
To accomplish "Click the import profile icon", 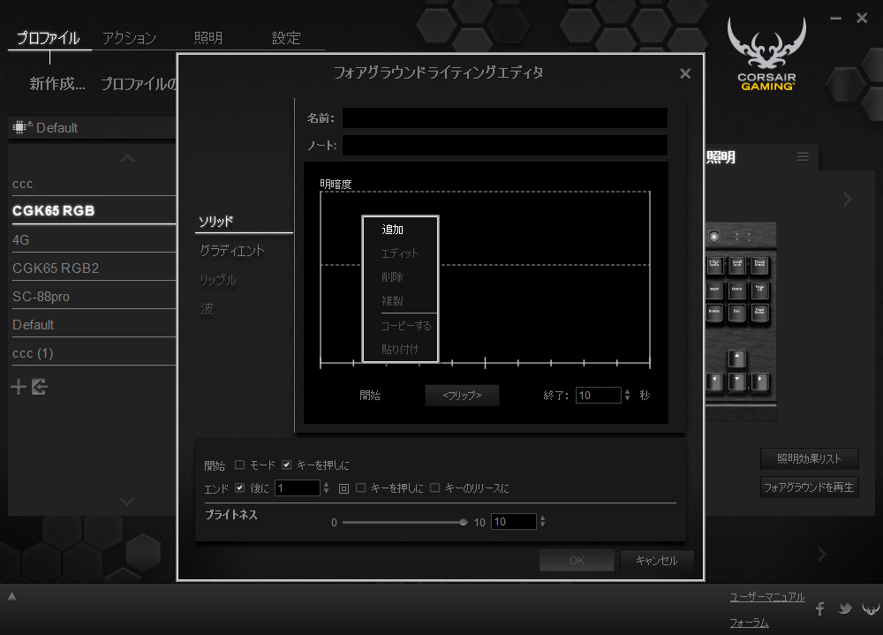I will coord(40,387).
